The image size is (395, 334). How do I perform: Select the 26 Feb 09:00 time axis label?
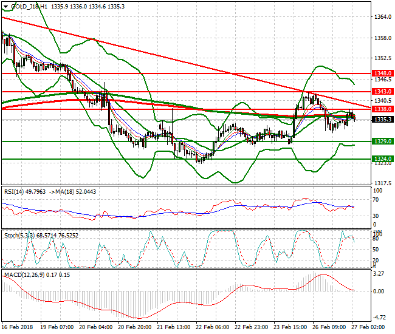tap(329, 327)
